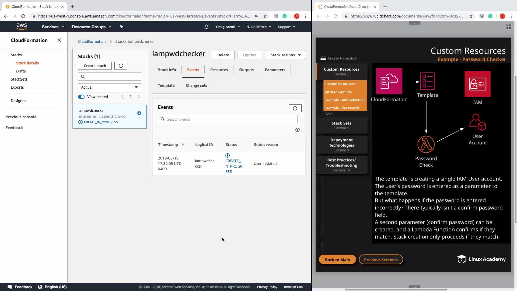Close the CloudFormation sidebar with X

tap(59, 40)
